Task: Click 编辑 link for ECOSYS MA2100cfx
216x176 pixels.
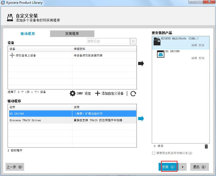Action: click(x=194, y=45)
